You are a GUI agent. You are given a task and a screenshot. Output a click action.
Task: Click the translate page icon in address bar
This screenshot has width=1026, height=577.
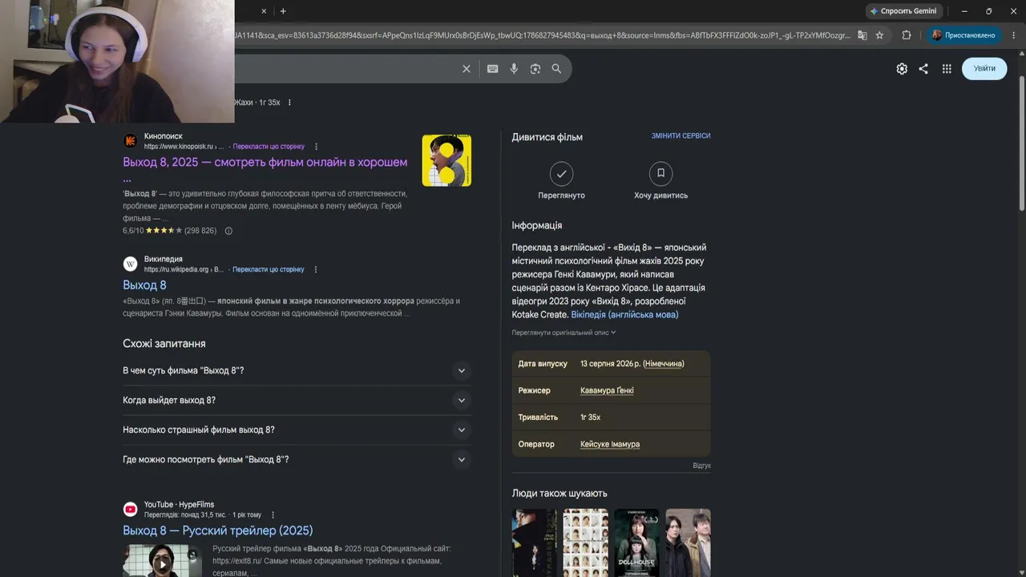[862, 35]
